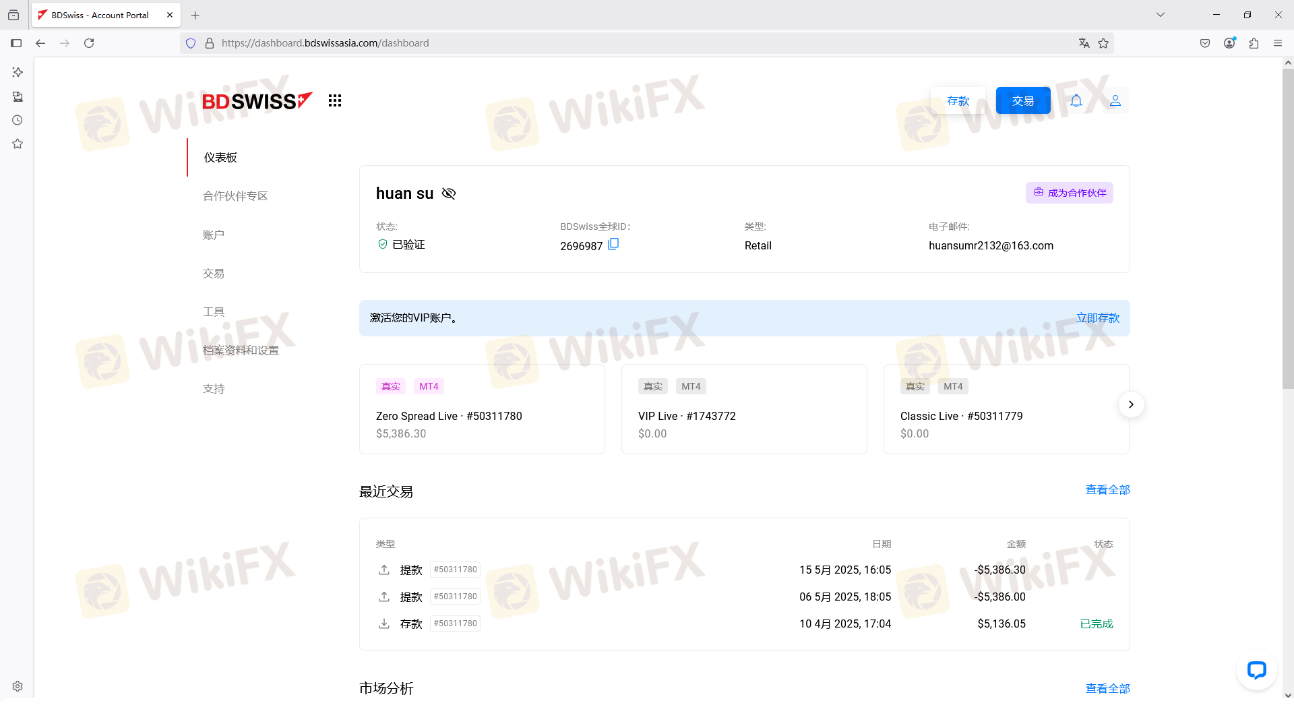This screenshot has height=728, width=1294.
Task: Open recent browsing tab overview icon
Action: click(x=13, y=15)
